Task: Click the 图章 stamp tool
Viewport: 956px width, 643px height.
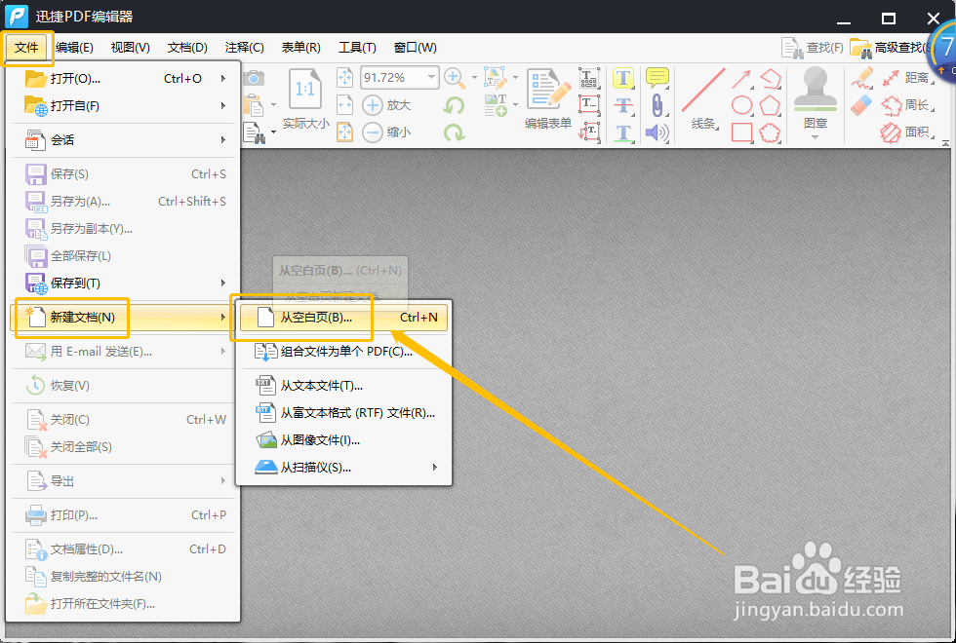Action: tap(815, 105)
